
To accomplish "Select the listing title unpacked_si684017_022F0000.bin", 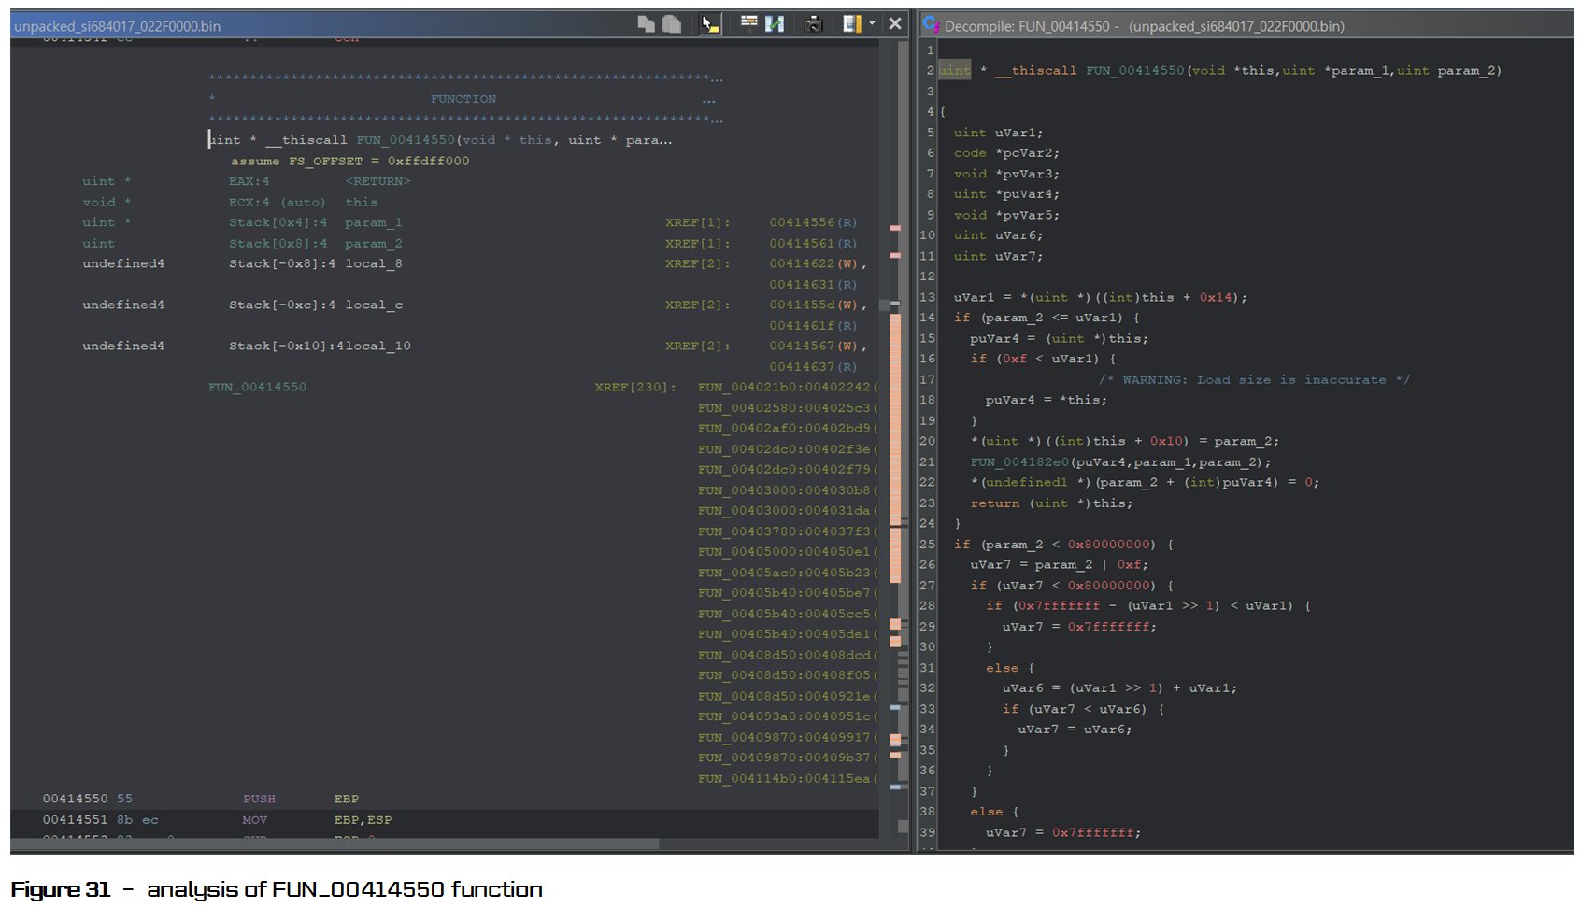I will (x=118, y=26).
